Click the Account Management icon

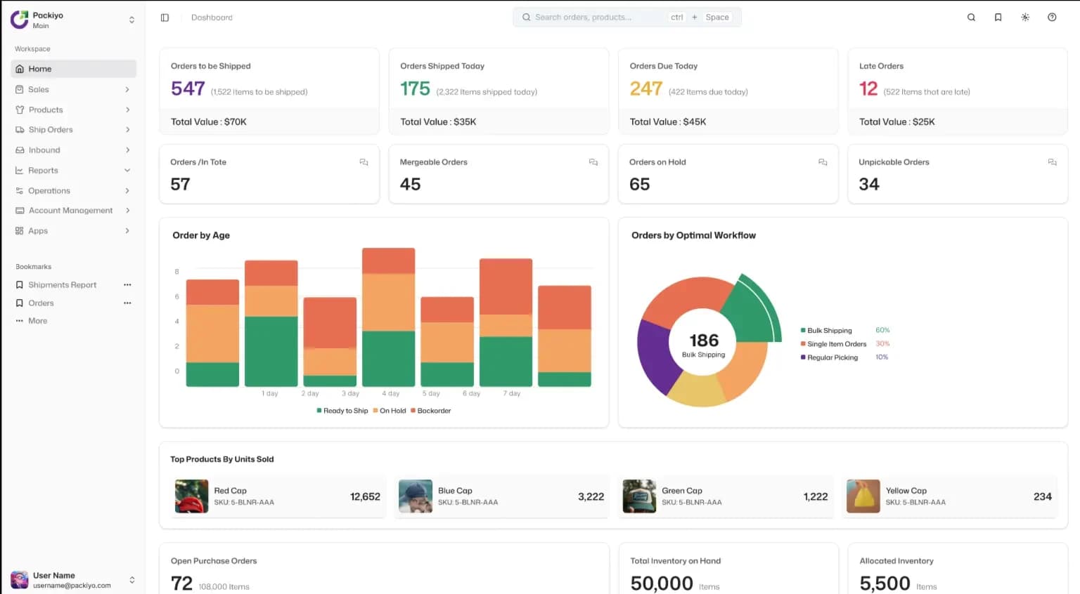[x=20, y=211]
